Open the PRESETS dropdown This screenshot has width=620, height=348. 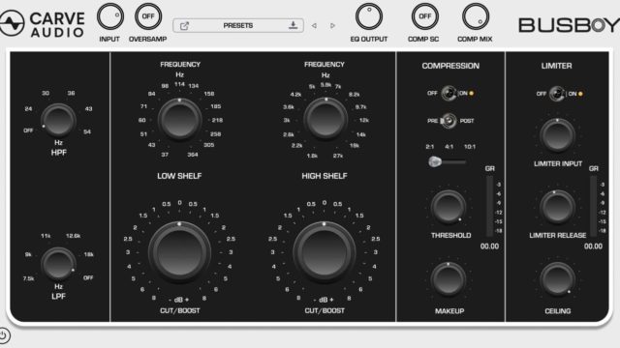(x=238, y=26)
